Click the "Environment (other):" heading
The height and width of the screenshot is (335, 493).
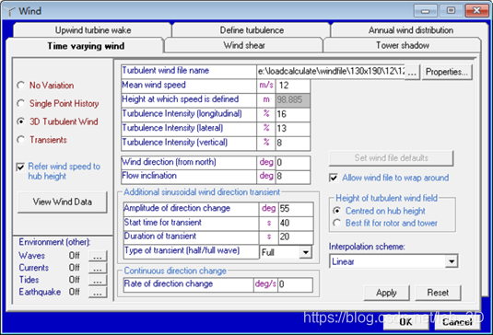pyautogui.click(x=54, y=242)
